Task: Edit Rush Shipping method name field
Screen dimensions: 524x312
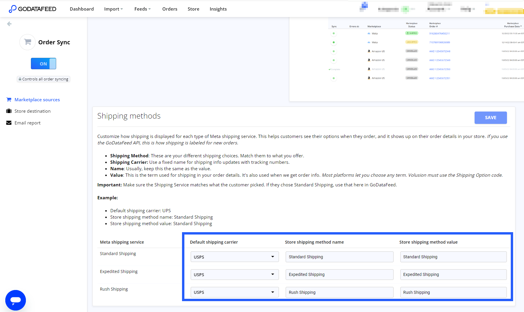Action: [x=339, y=292]
